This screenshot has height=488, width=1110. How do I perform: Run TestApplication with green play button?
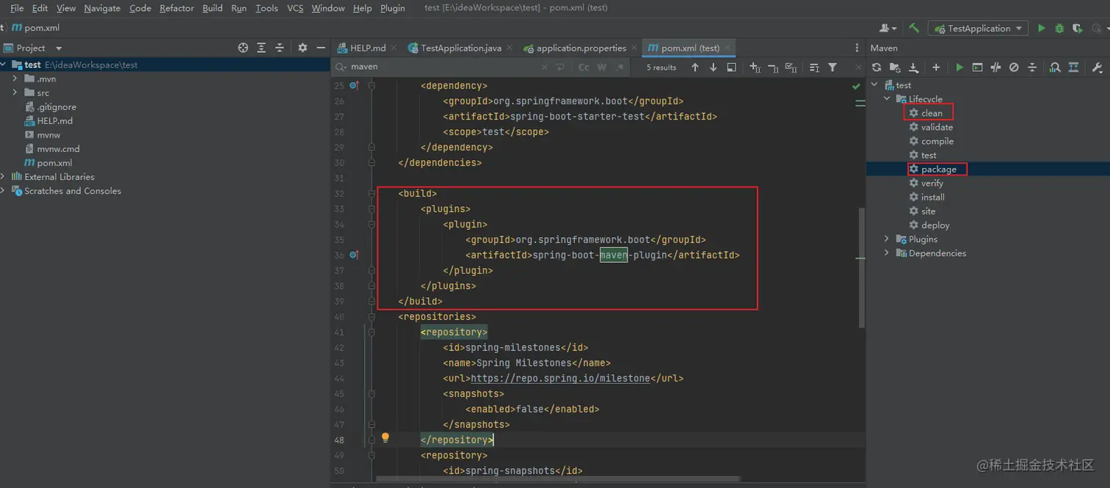tap(1041, 28)
